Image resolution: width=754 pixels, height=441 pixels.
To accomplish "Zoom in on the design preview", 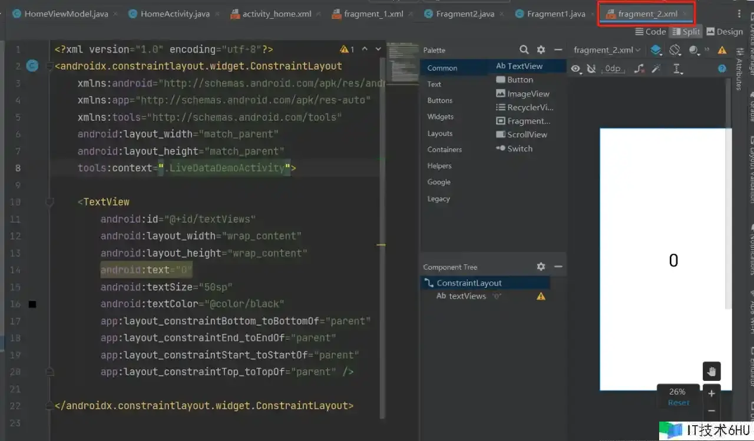I will pyautogui.click(x=712, y=393).
